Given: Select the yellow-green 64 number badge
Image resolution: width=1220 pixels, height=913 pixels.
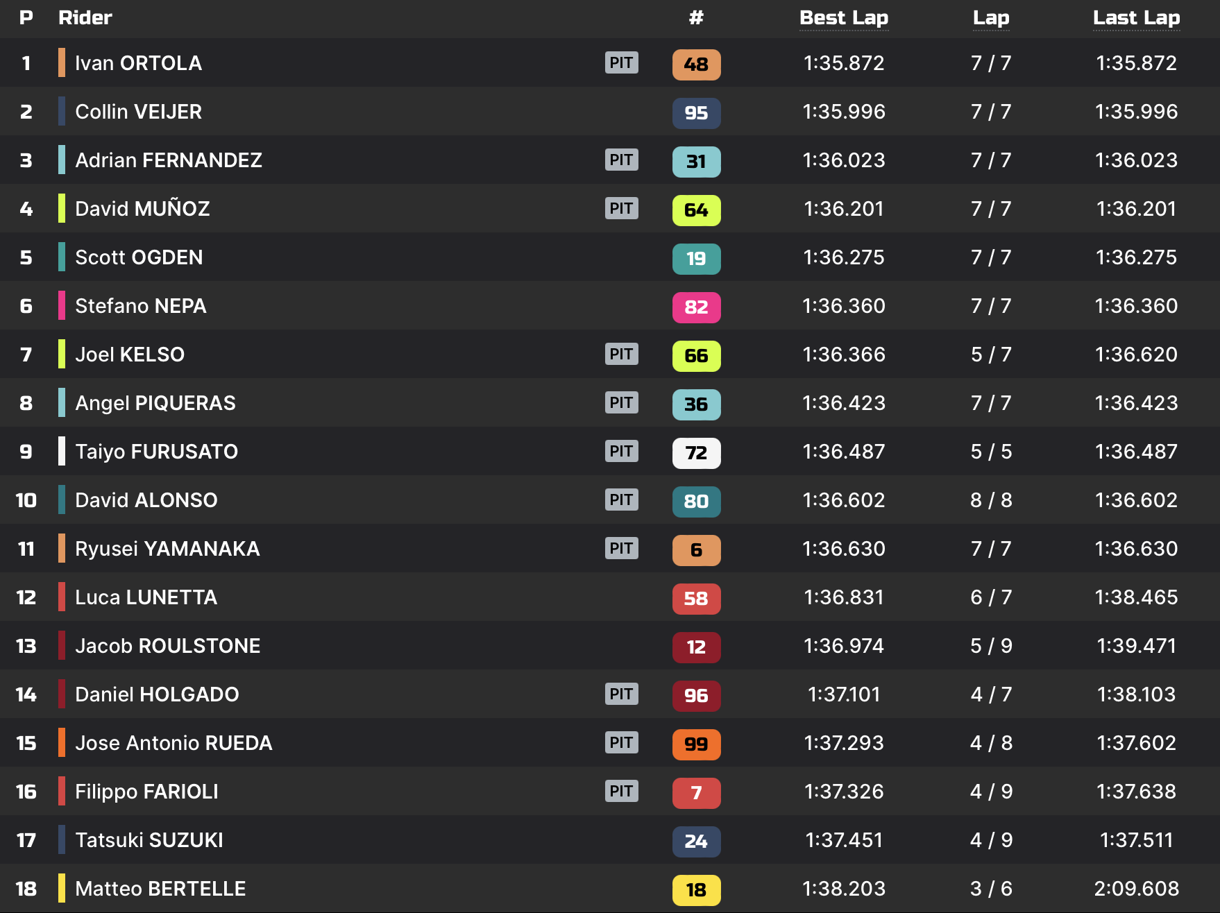Looking at the screenshot, I should [696, 210].
